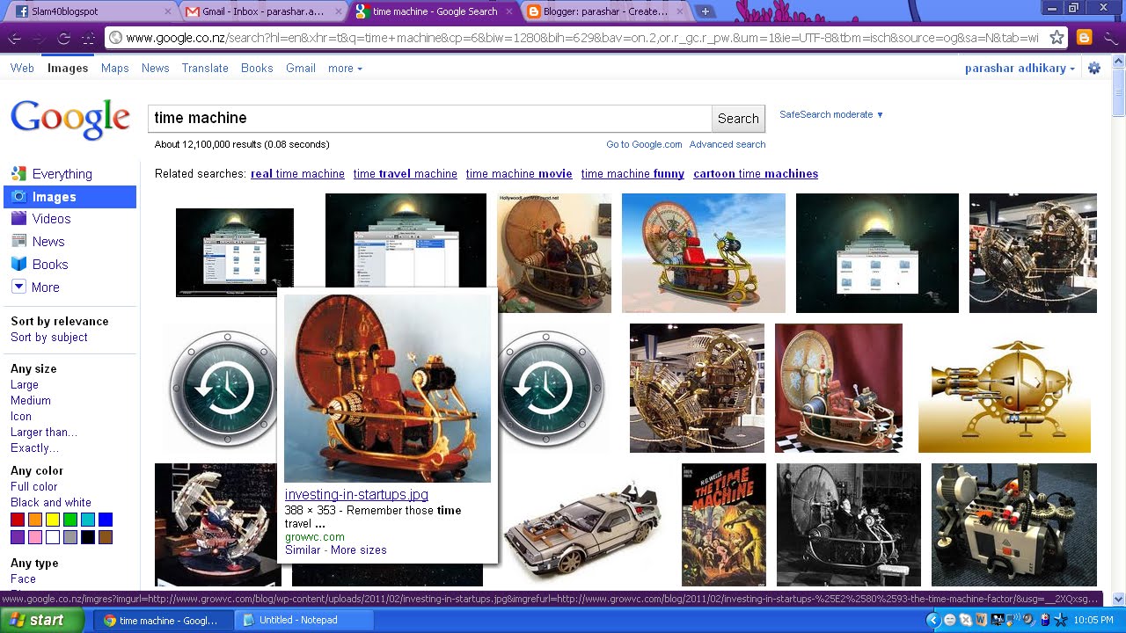Click 'real time machine' related search
This screenshot has height=633, width=1126.
[297, 173]
